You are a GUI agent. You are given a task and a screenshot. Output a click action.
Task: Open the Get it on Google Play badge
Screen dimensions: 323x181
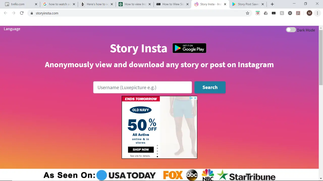pos(189,48)
